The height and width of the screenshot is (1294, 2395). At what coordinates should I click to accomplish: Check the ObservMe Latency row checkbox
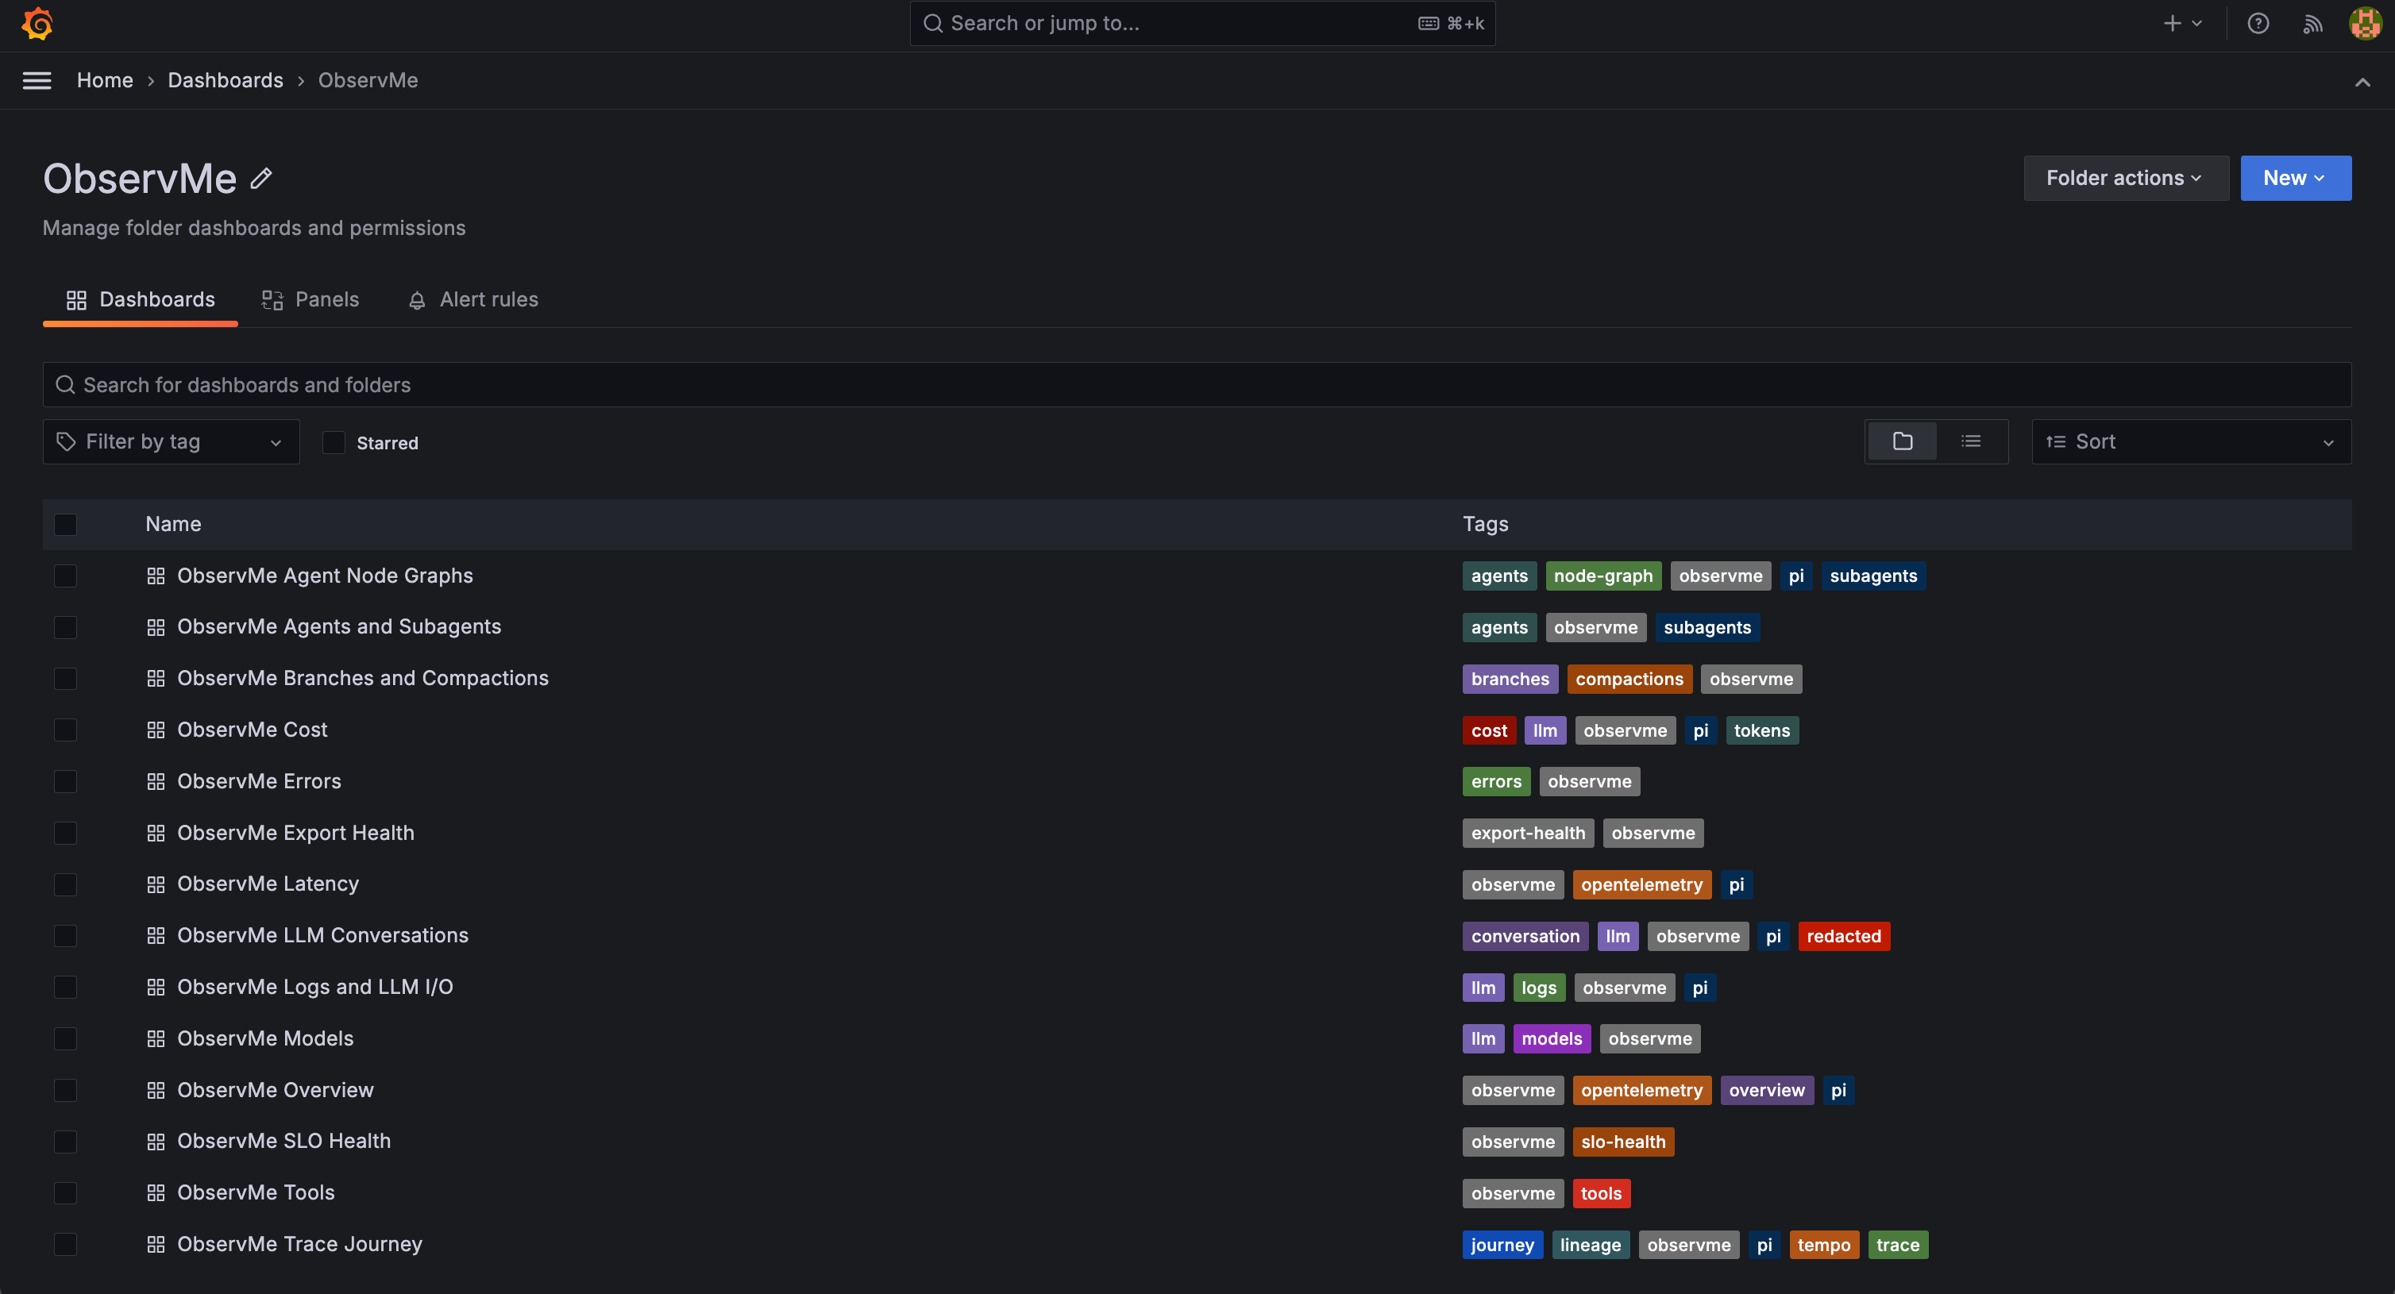click(65, 885)
